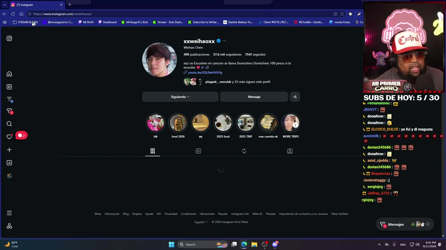Select the (7) Instagram browser tab

pyautogui.click(x=37, y=5)
